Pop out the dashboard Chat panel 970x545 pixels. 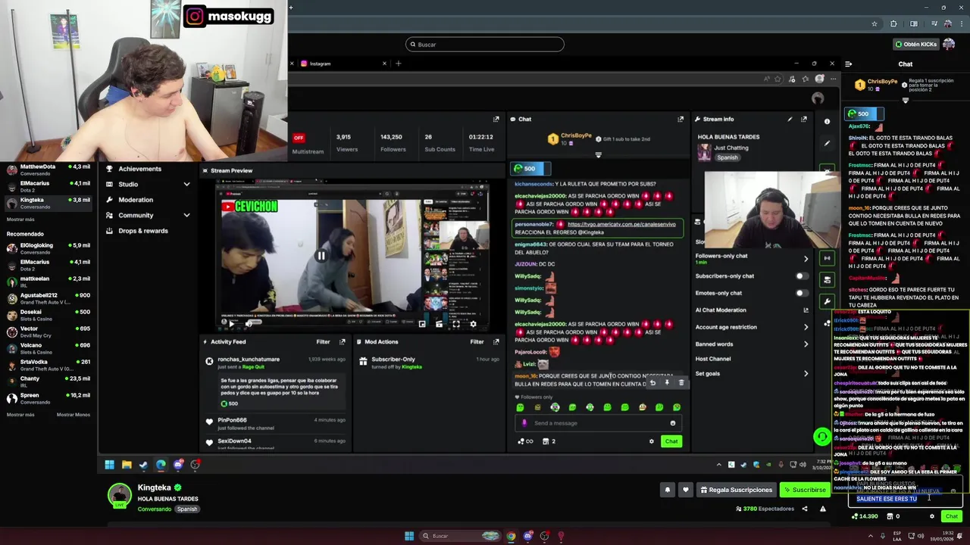(x=681, y=119)
